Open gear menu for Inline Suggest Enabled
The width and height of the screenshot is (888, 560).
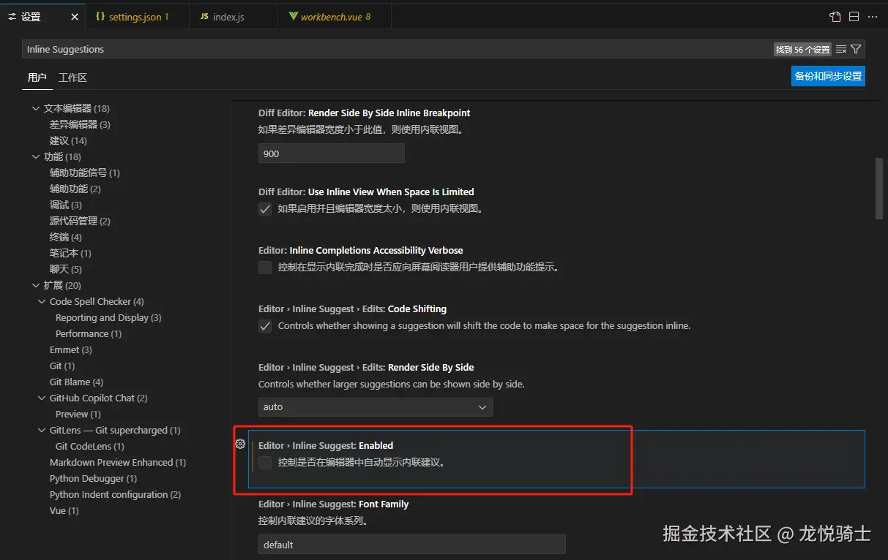point(240,444)
